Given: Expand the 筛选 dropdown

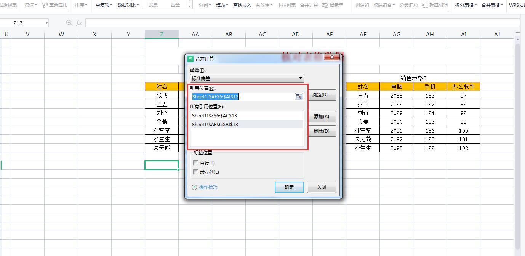Looking at the screenshot, I should [31, 5].
